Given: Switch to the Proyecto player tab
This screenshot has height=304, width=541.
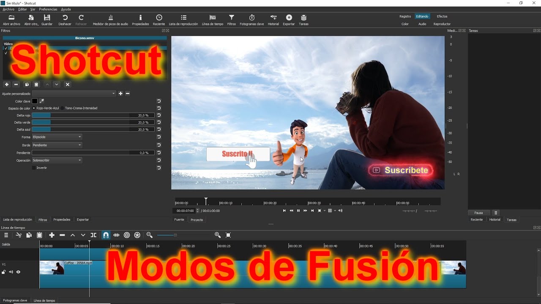Looking at the screenshot, I should 197,220.
